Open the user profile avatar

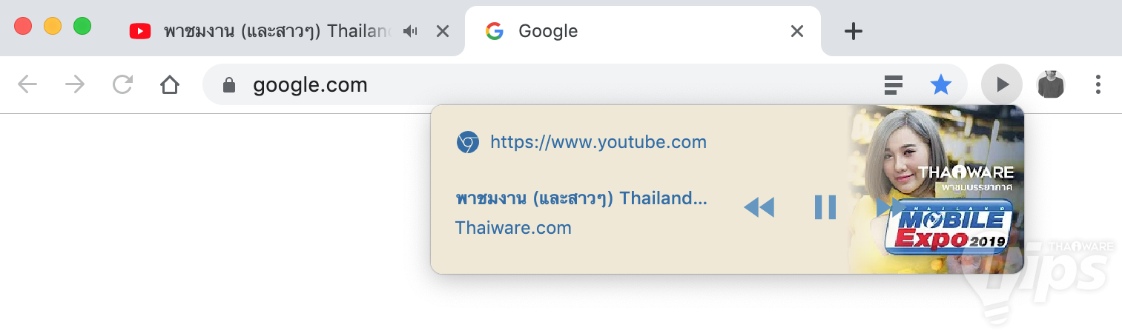click(1050, 85)
